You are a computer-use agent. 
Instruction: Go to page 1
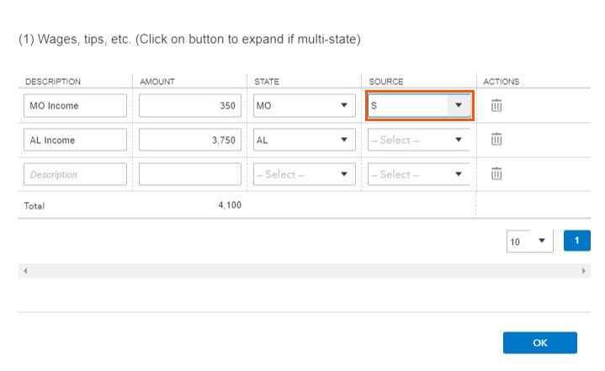(x=577, y=241)
